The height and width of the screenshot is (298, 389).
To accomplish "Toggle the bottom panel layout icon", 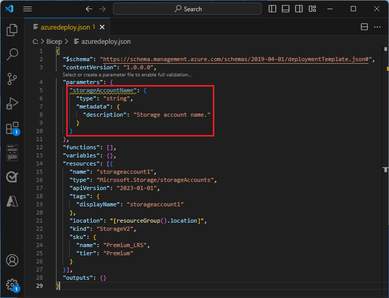I will pos(286,9).
